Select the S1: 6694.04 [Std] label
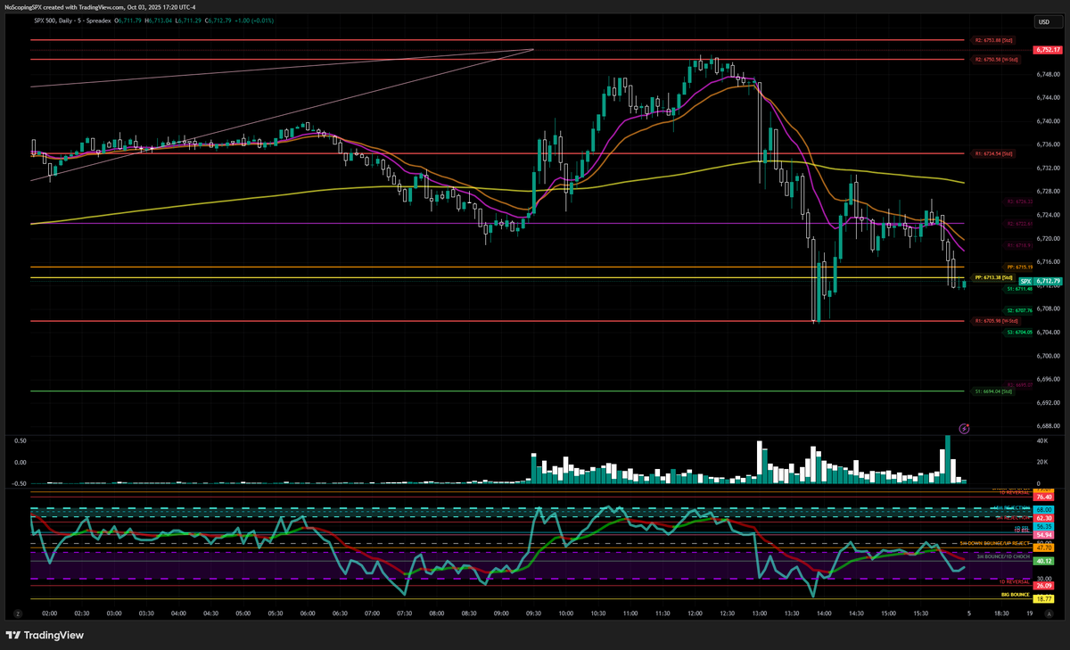 [994, 391]
